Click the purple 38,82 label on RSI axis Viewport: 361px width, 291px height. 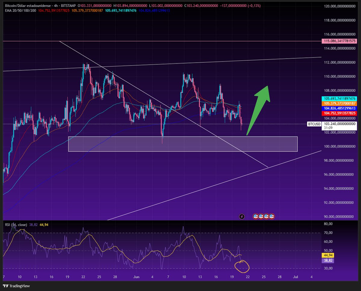pos(329,260)
